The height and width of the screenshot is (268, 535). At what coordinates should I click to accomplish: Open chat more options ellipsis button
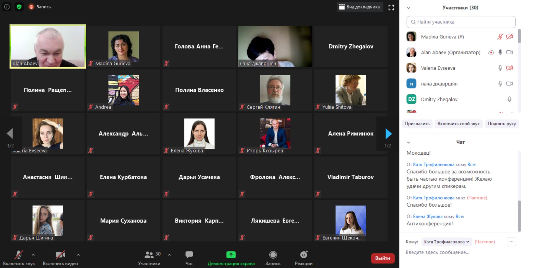click(x=511, y=242)
